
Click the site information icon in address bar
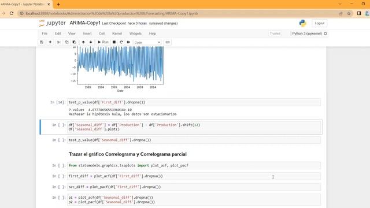click(x=21, y=13)
